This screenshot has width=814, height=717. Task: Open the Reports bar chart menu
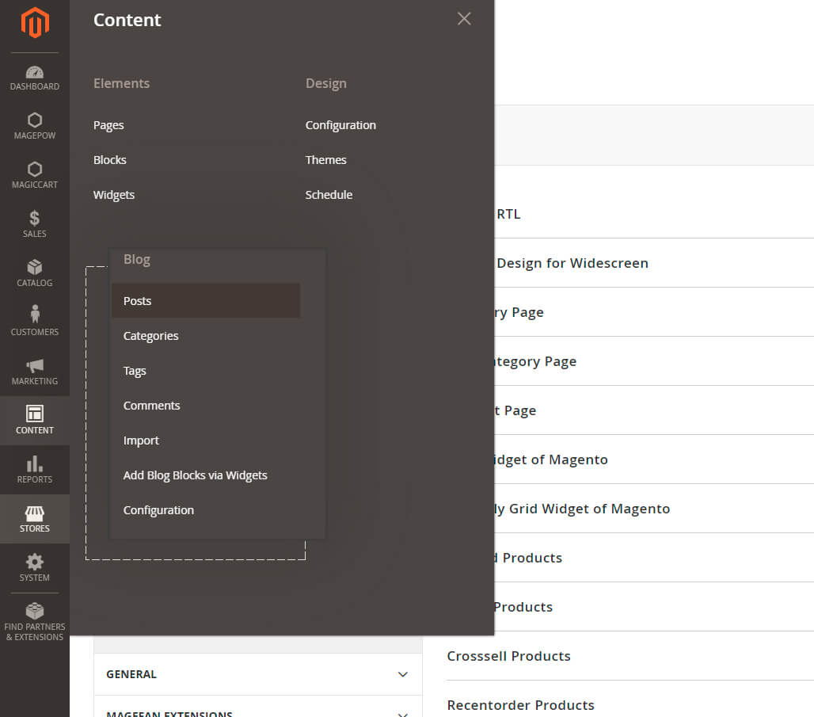tap(35, 470)
